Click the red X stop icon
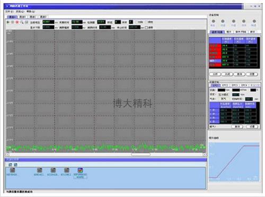Viewport: 265px width, 197px height. pyautogui.click(x=17, y=22)
